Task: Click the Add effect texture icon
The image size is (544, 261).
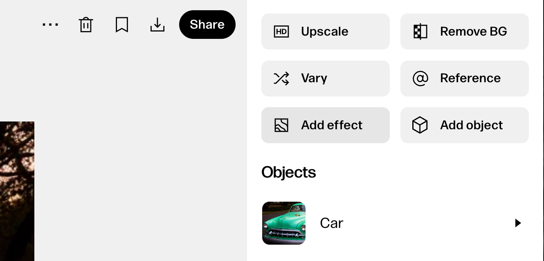Action: (x=281, y=125)
